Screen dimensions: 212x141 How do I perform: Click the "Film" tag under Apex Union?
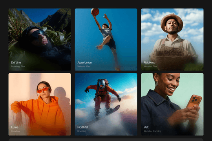[x=88, y=66]
